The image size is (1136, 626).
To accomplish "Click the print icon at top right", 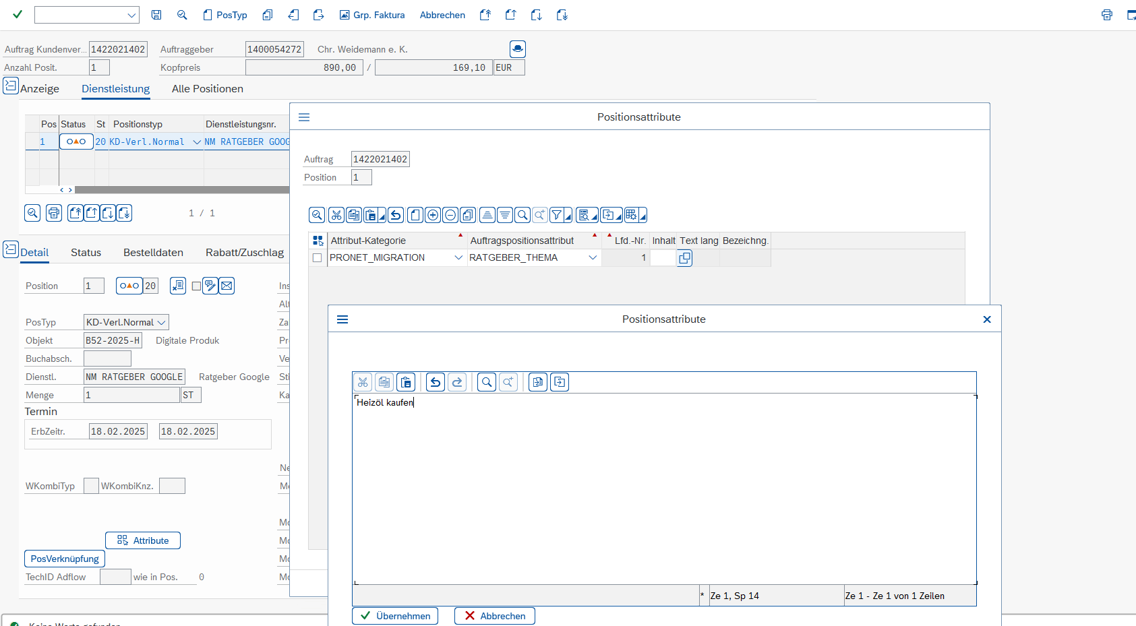I will (1107, 15).
